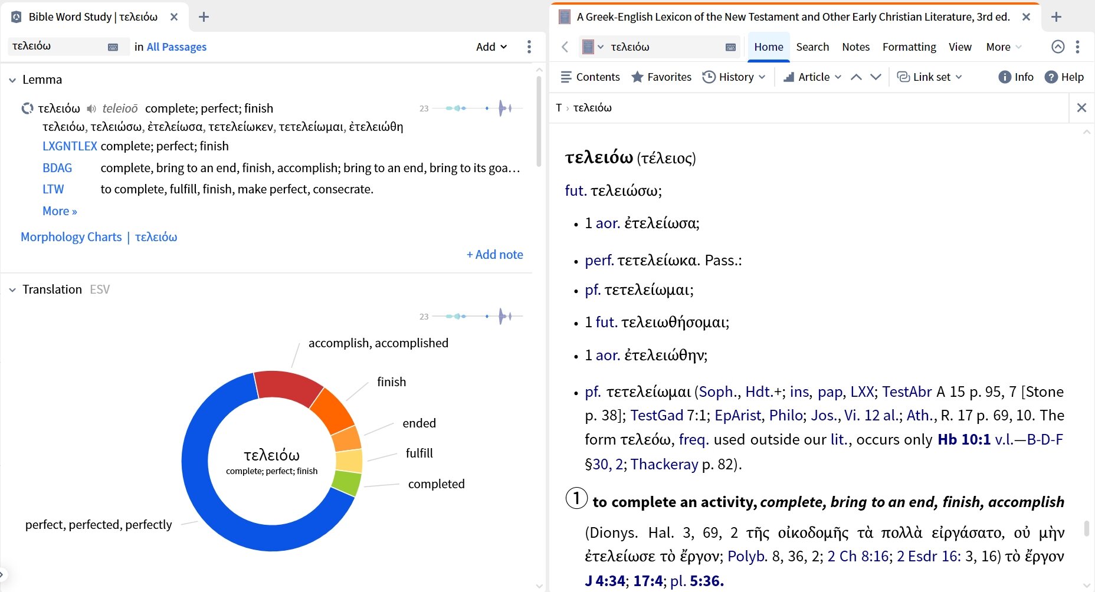Screen dimensions: 1095x592
Task: Open new tab in left panel
Action: pos(204,17)
